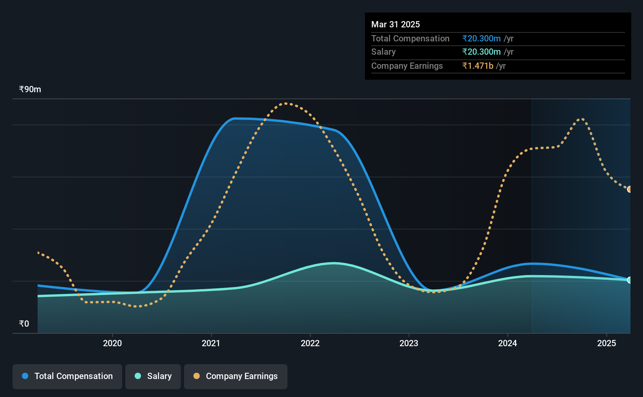This screenshot has width=643, height=397.
Task: Click the 2024 x-axis label
Action: 508,343
